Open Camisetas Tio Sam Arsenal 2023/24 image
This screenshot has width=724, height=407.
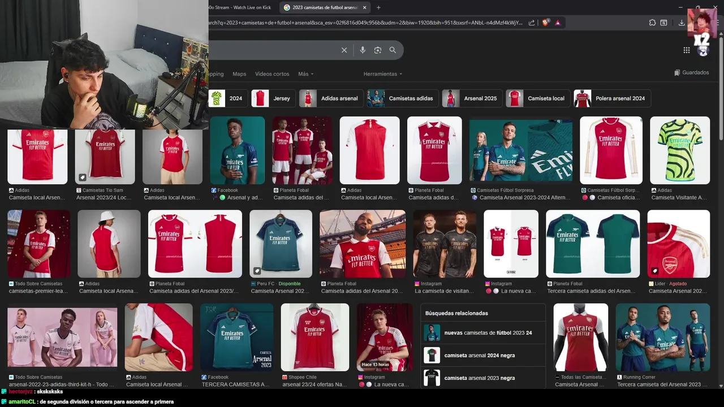pyautogui.click(x=105, y=156)
